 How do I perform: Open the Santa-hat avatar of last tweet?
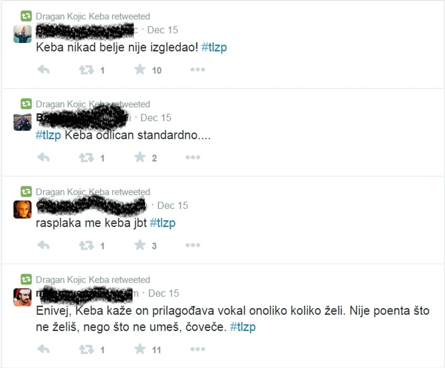click(23, 297)
